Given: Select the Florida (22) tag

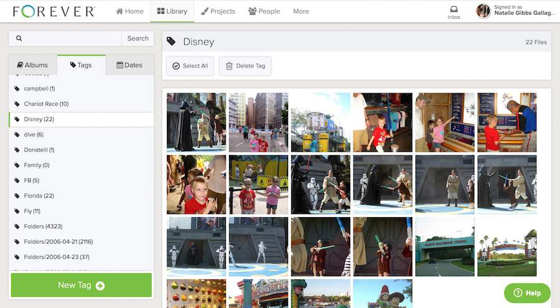Looking at the screenshot, I should pos(82,196).
